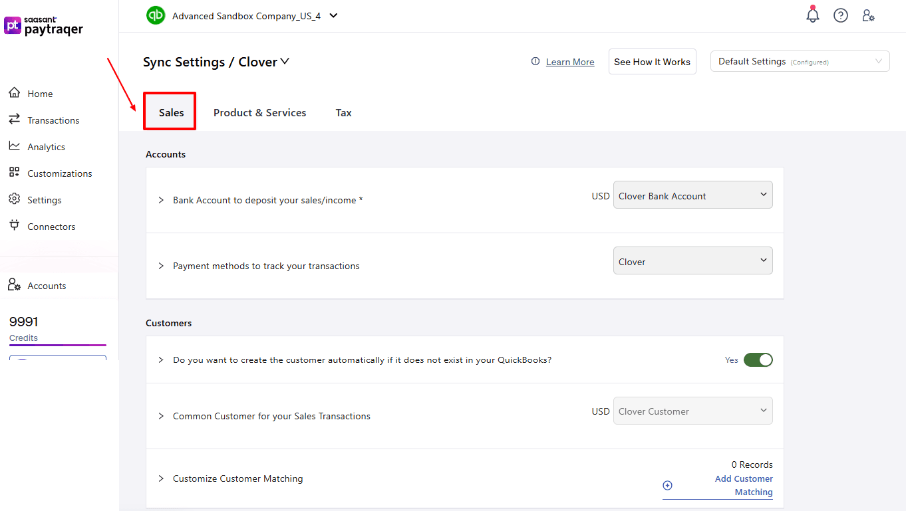Open the help question mark icon
Image resolution: width=906 pixels, height=511 pixels.
point(841,15)
